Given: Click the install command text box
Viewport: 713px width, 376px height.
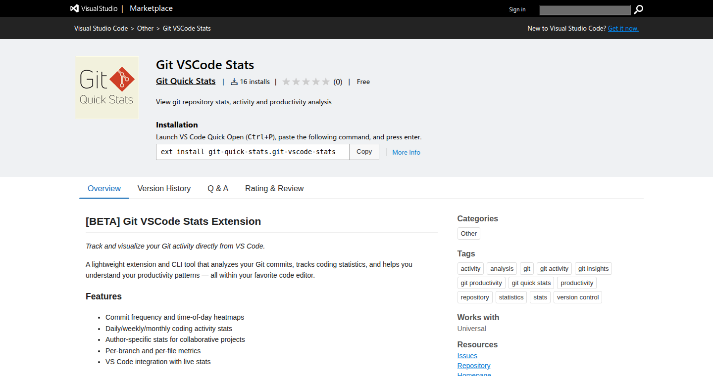Looking at the screenshot, I should (253, 152).
